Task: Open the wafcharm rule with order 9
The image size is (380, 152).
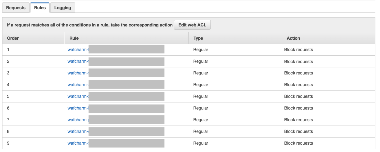Action: pyautogui.click(x=78, y=143)
